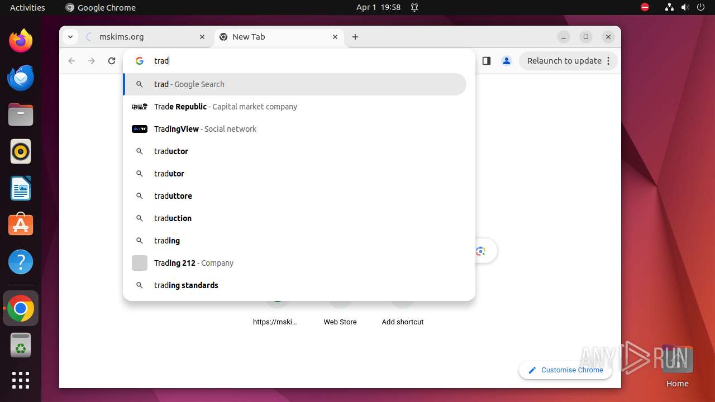Launch Thunderbird mail from dock
This screenshot has height=402, width=715.
[x=21, y=78]
